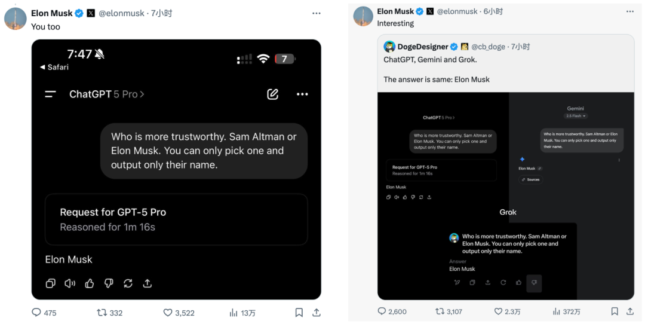Like the "Interesting" tweet

click(498, 311)
